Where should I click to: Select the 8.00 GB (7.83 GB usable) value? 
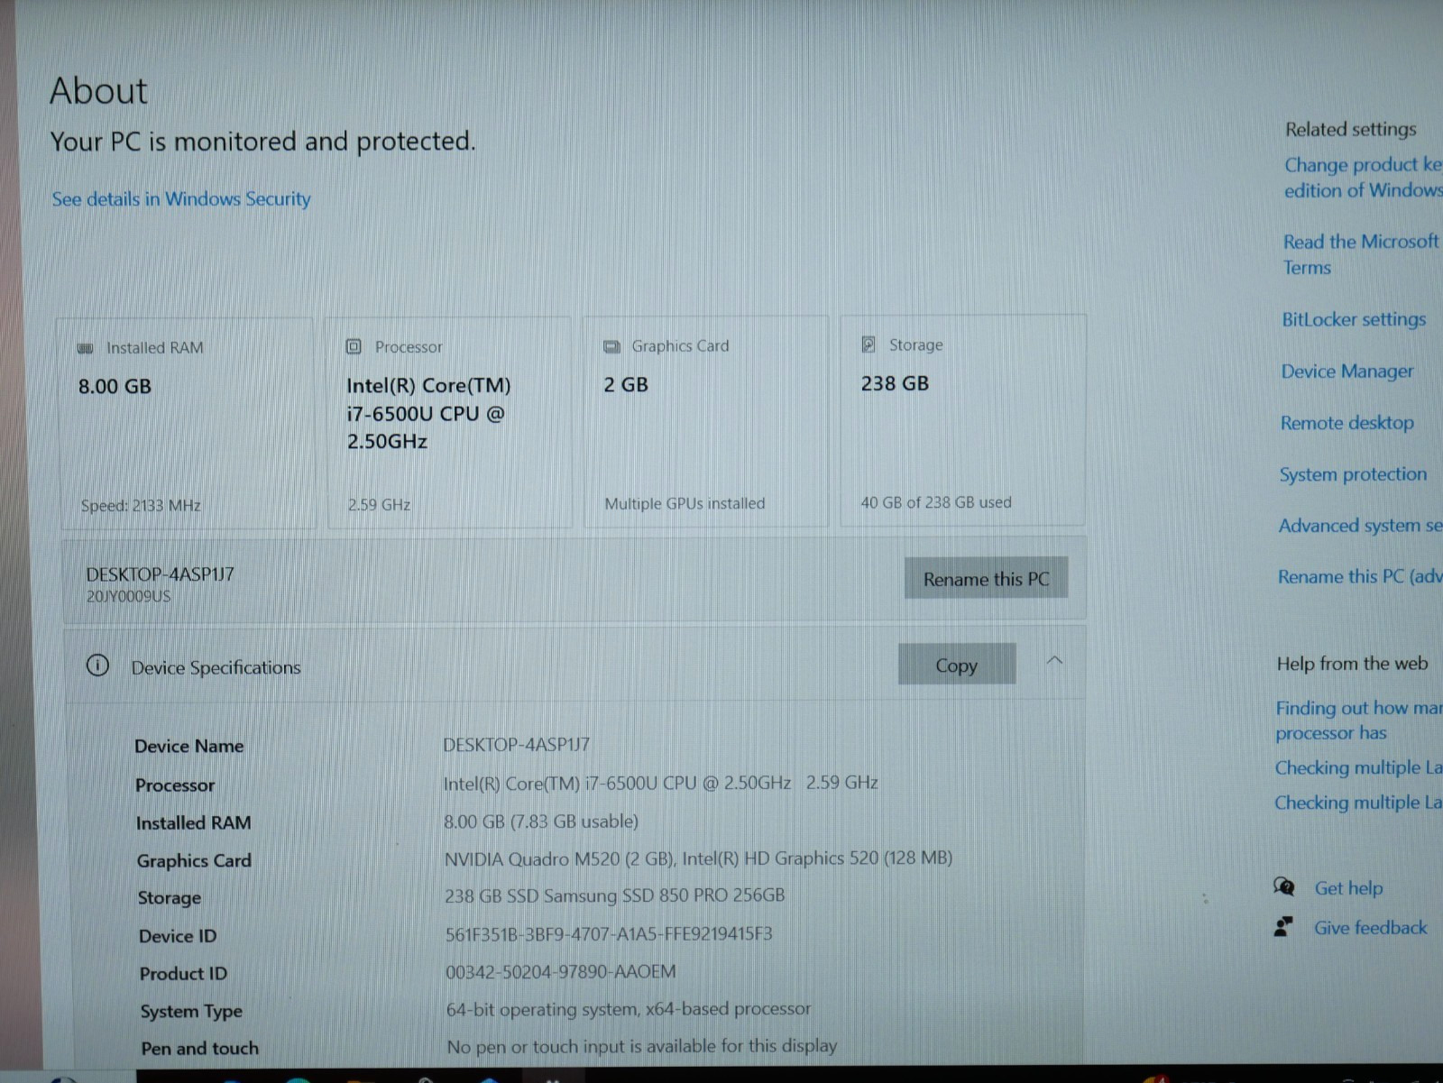(x=541, y=821)
